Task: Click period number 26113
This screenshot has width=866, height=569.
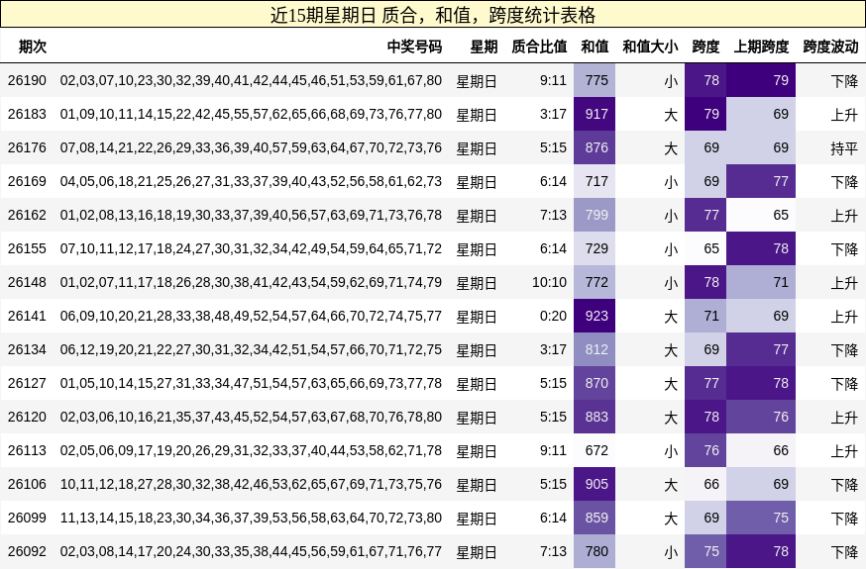Action: coord(27,450)
